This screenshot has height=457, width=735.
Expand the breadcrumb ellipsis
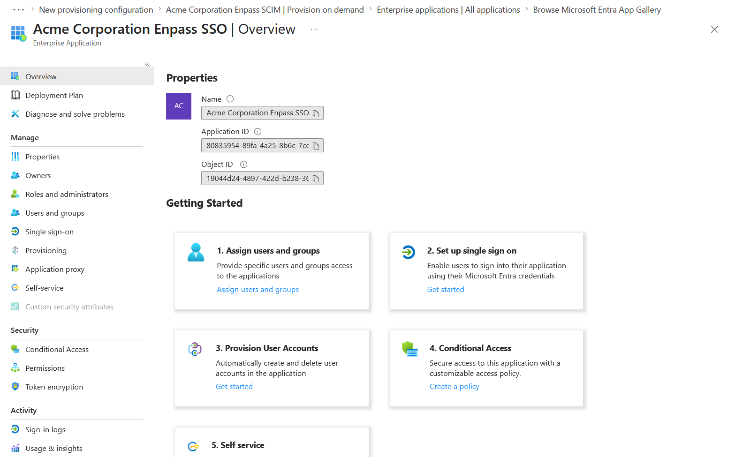point(18,10)
